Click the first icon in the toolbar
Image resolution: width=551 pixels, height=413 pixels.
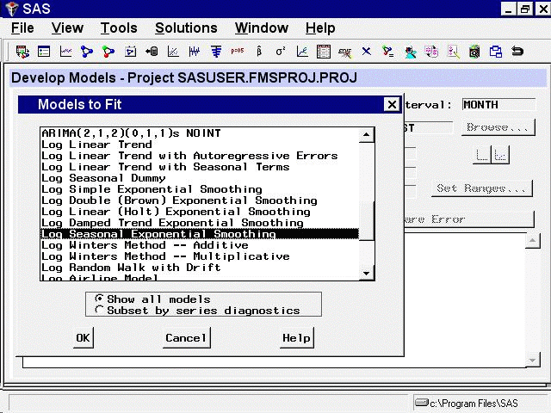(22, 52)
